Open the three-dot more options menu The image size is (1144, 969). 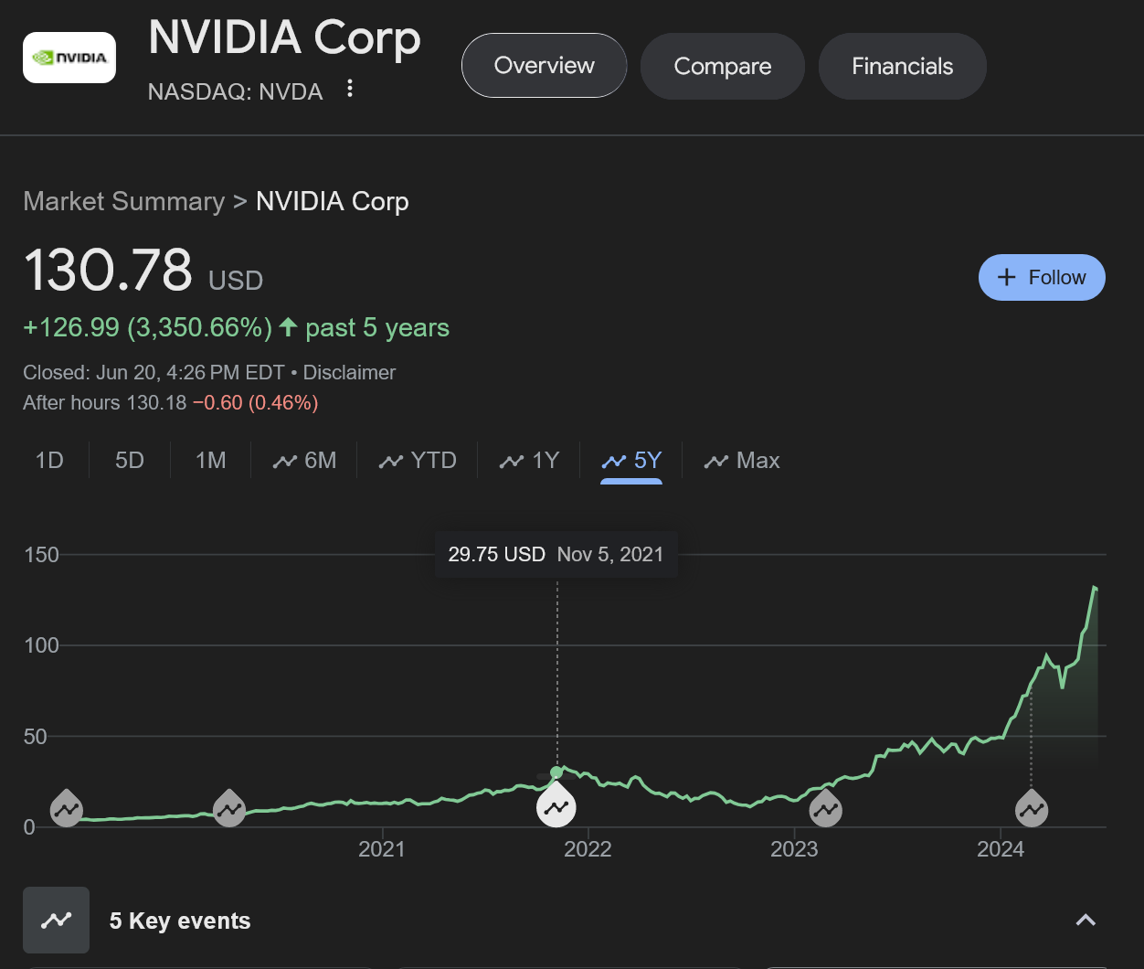(350, 90)
